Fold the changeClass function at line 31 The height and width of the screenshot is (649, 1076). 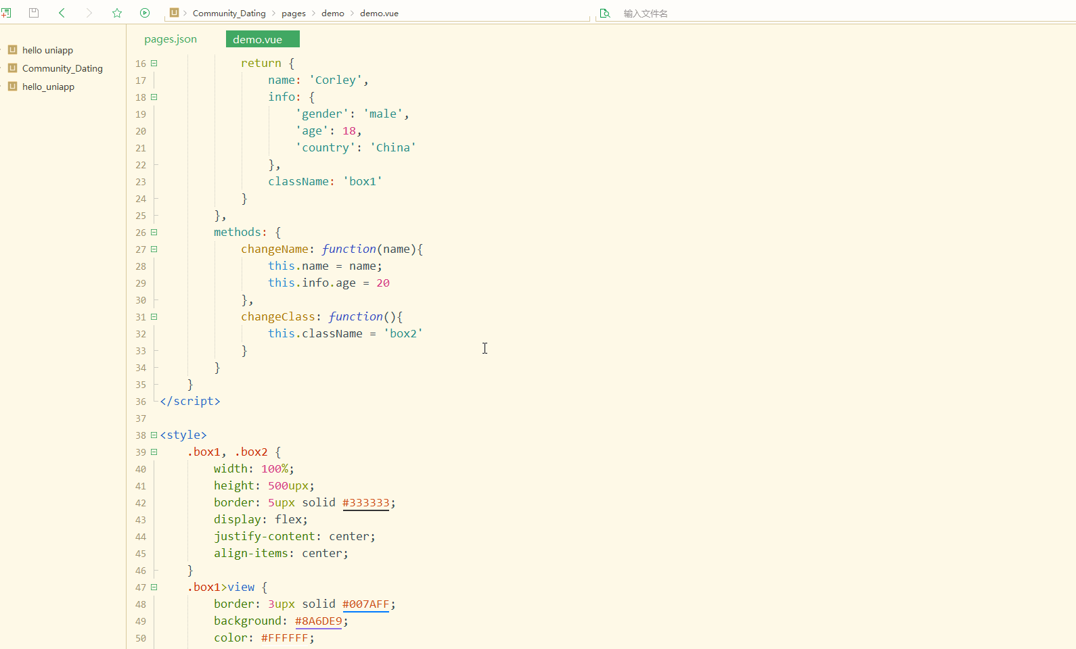[x=154, y=316]
